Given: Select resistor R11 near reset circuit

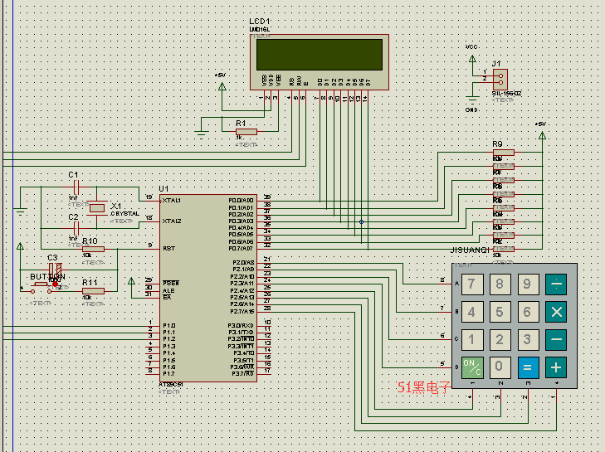Looking at the screenshot, I should coord(92,290).
